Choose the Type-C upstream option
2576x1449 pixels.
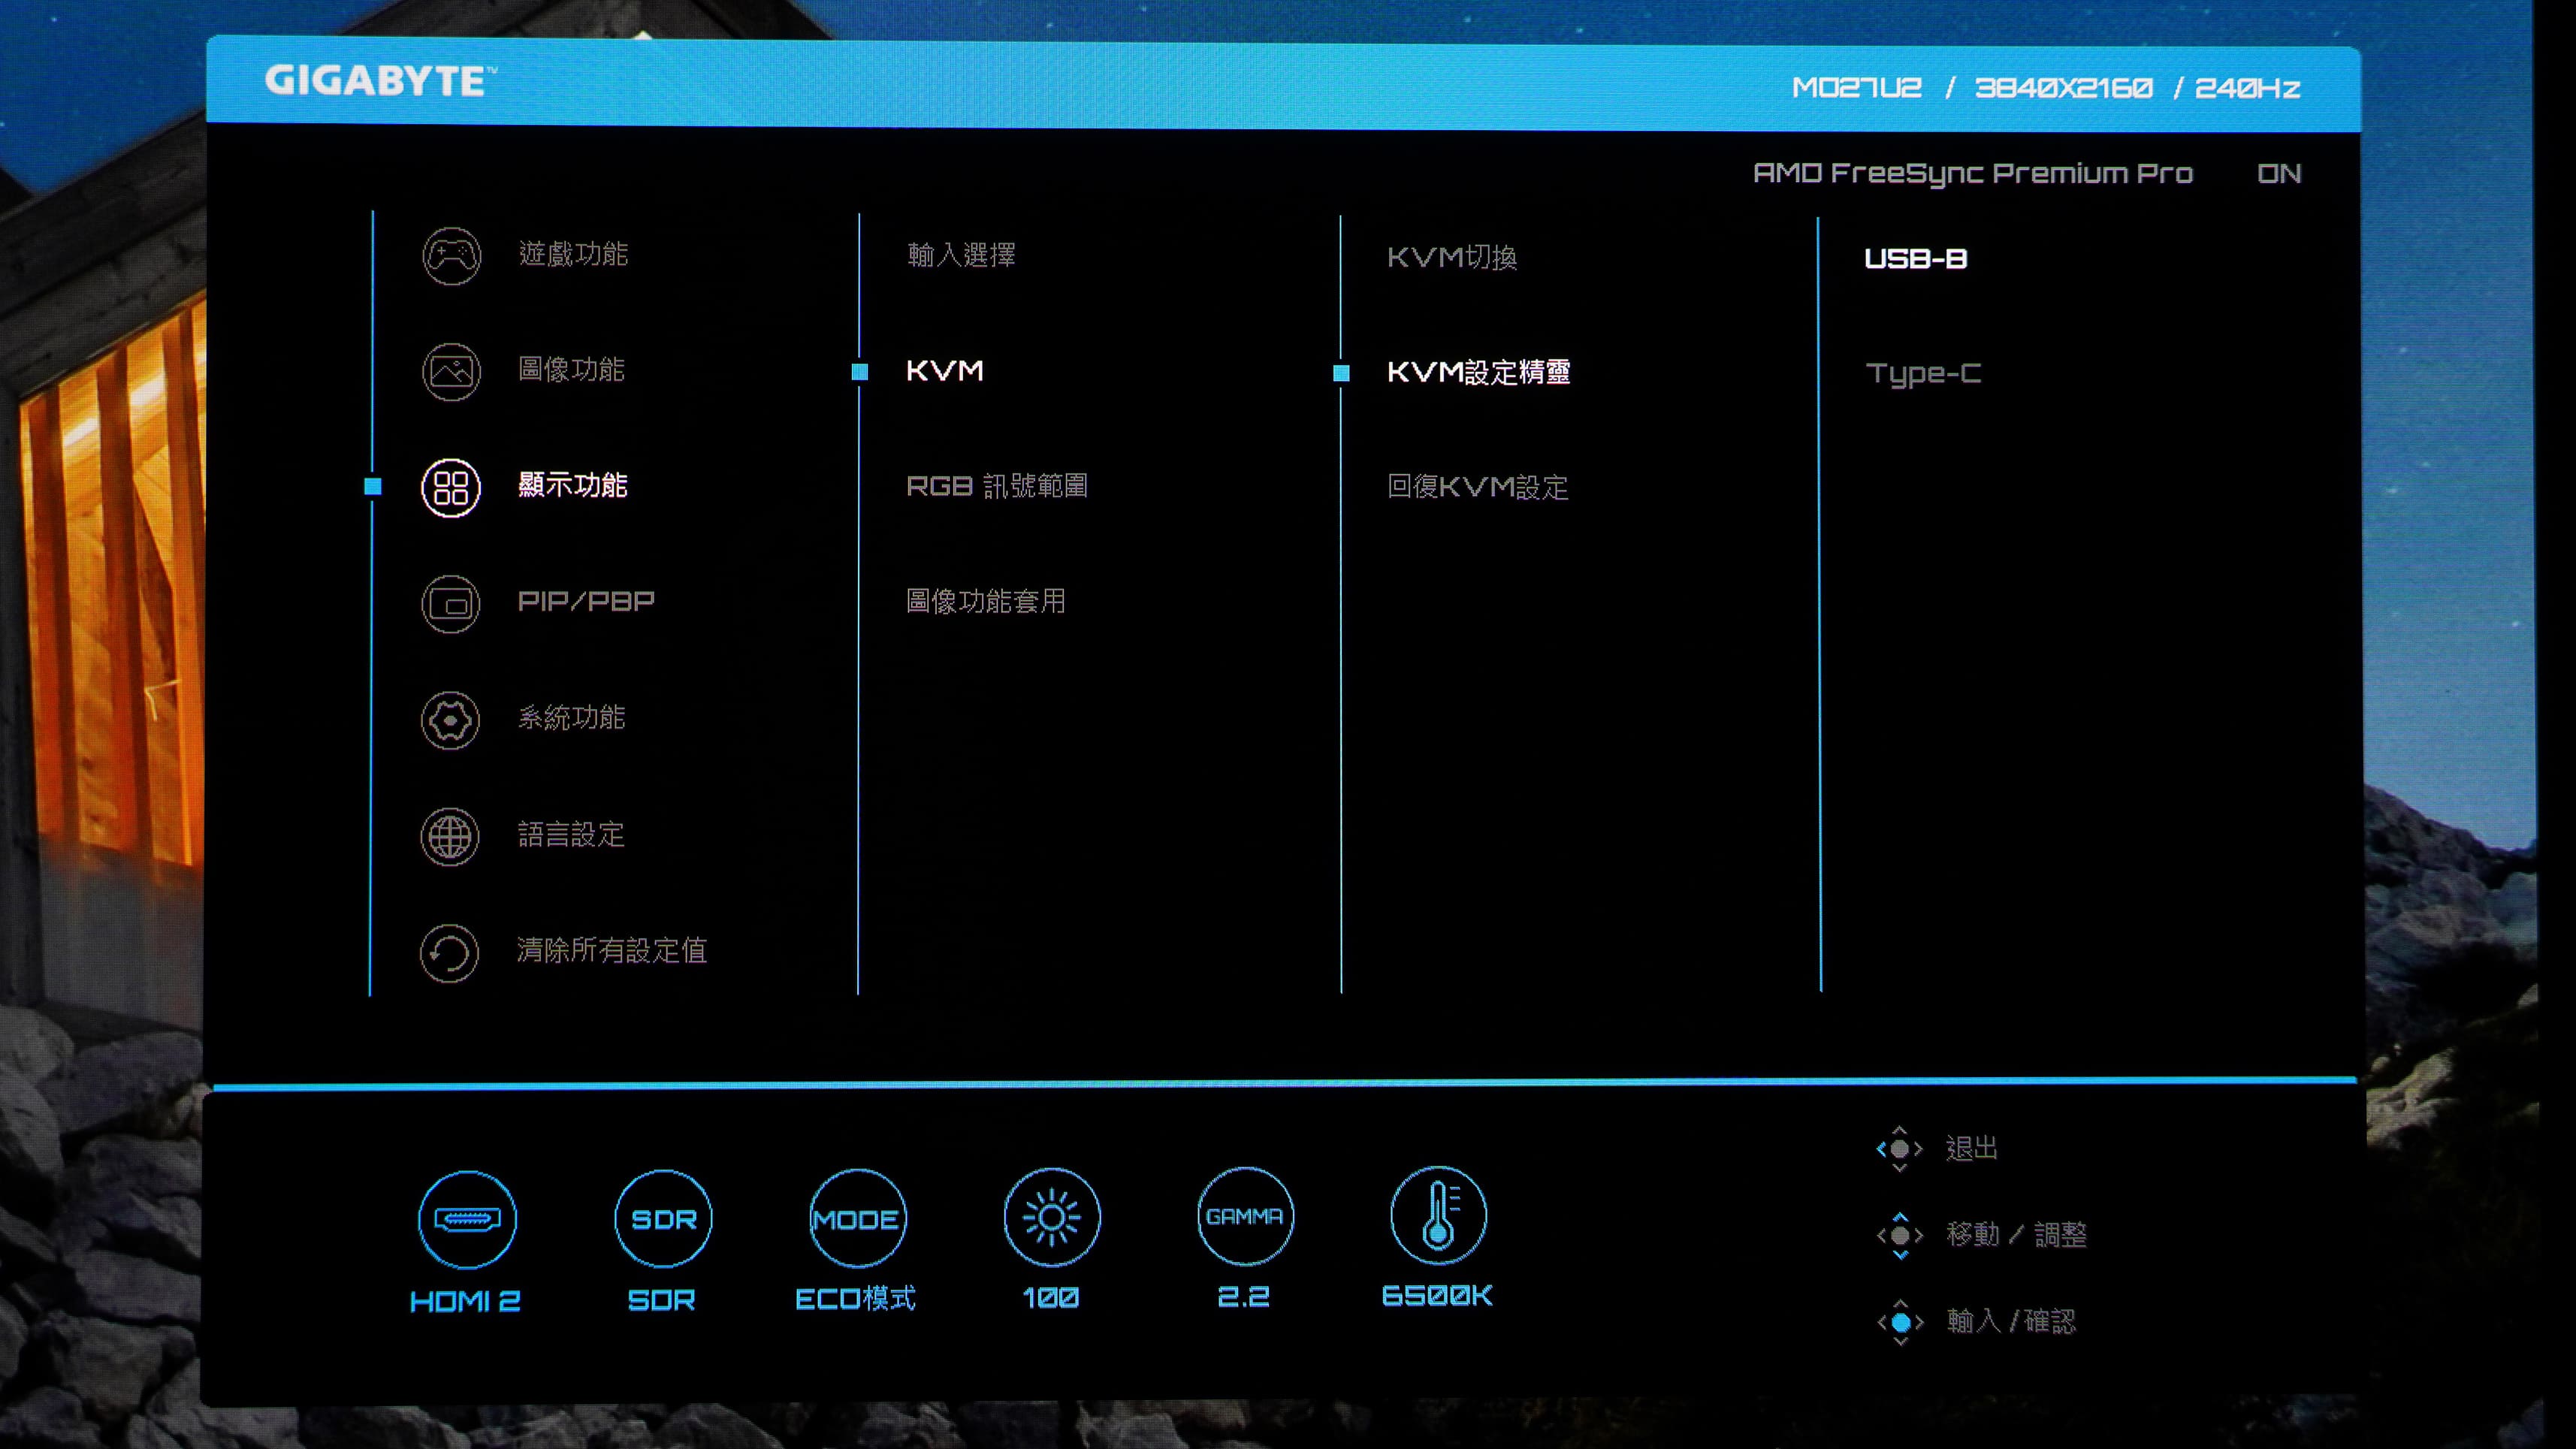pyautogui.click(x=1923, y=375)
